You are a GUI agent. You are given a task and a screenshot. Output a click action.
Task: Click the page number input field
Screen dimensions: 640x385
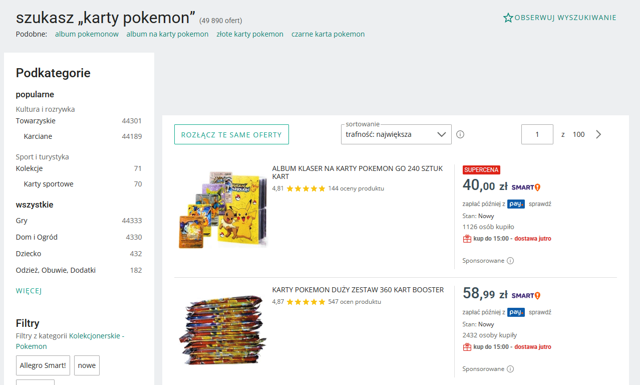point(537,134)
